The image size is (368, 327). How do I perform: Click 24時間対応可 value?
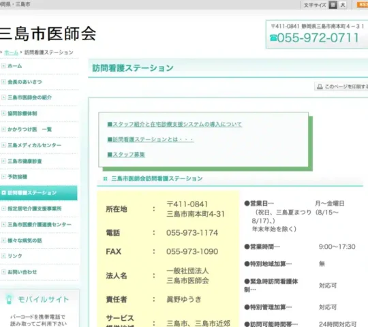[x=337, y=324]
